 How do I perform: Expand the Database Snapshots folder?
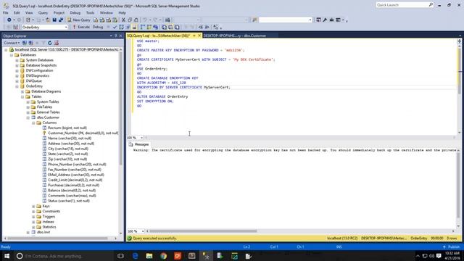17,65
